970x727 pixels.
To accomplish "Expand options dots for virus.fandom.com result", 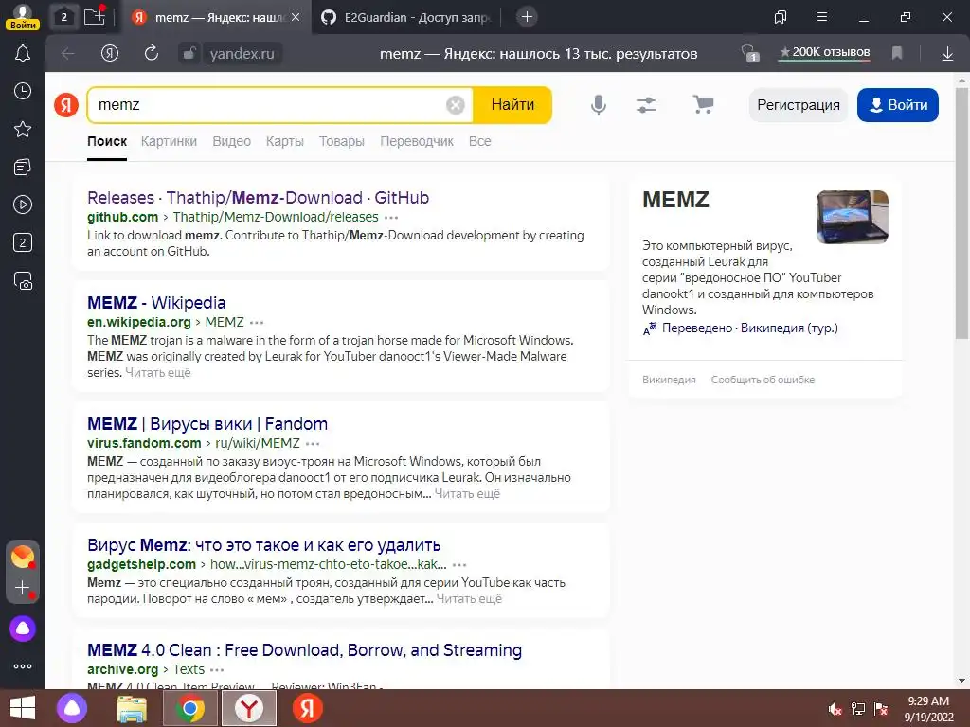I will [x=313, y=444].
